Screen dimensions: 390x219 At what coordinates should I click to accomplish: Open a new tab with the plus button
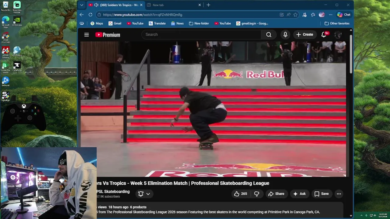click(208, 5)
